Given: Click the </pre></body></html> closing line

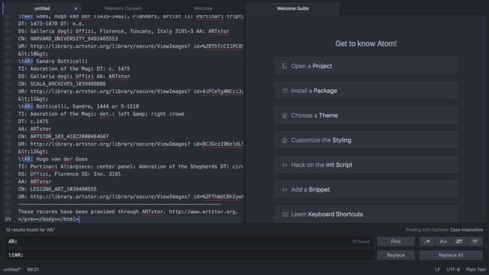Looking at the screenshot, I should pos(48,219).
